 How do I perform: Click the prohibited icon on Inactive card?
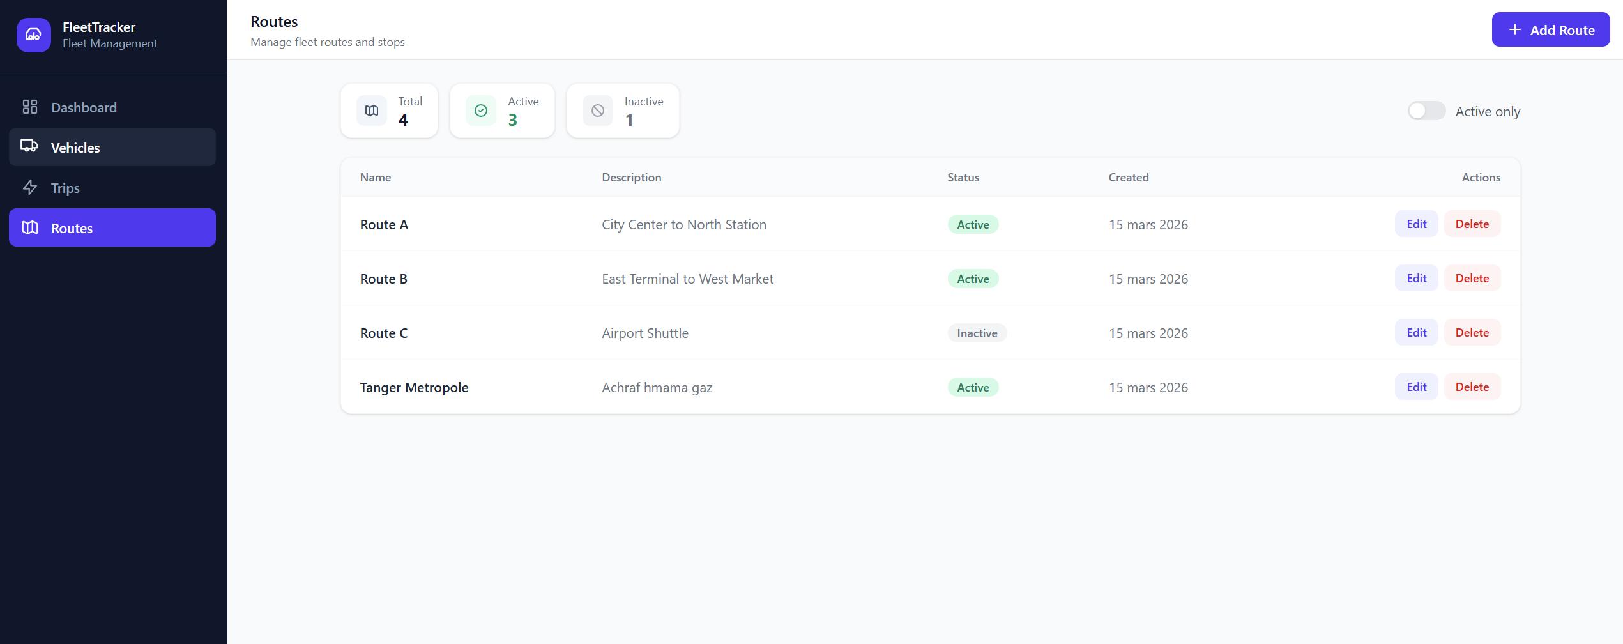point(597,110)
